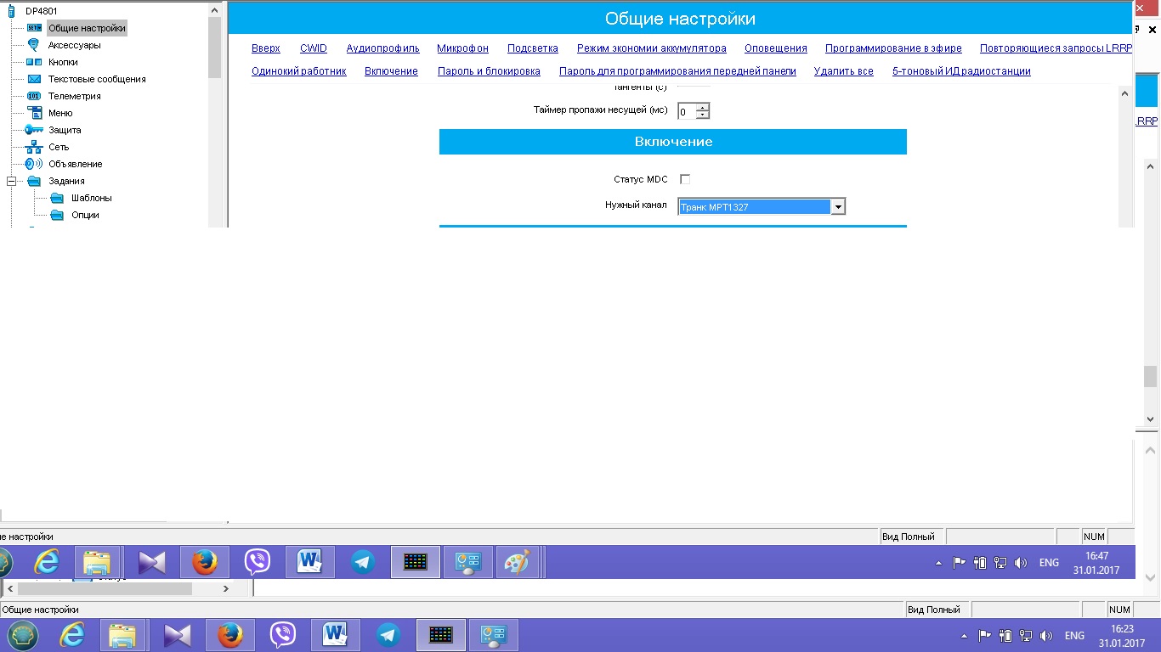Open Текстовые сообщения envelope icon

tap(34, 79)
